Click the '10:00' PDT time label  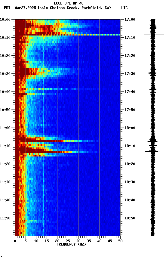click(x=5, y=20)
